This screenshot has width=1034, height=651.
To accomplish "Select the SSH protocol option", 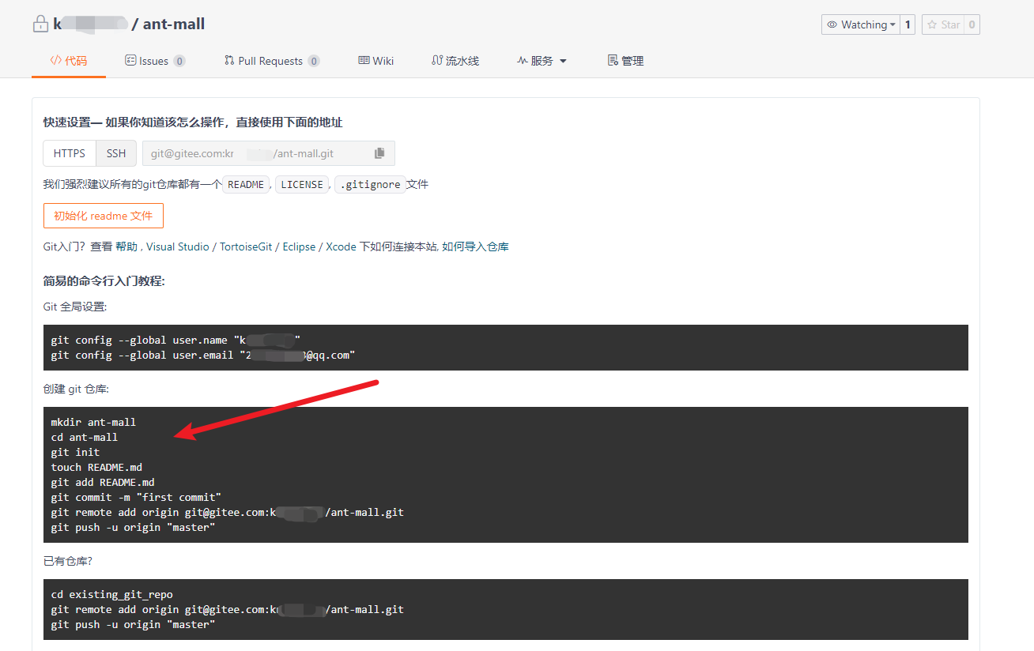I will click(116, 153).
